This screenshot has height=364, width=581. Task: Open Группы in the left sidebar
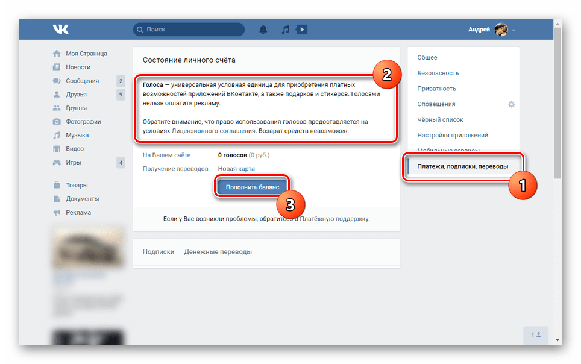click(x=76, y=108)
